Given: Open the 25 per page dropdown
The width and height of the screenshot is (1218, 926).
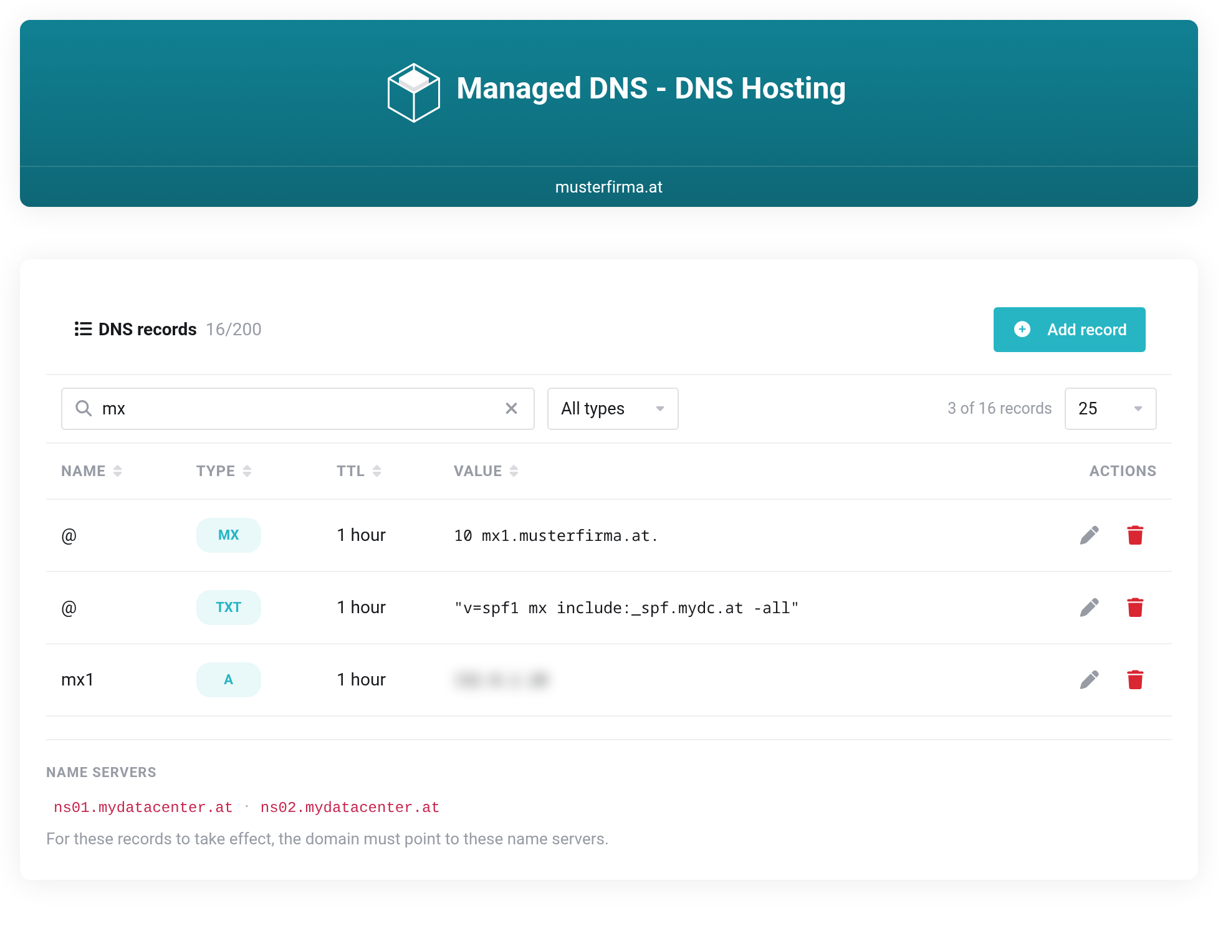Looking at the screenshot, I should [1110, 409].
